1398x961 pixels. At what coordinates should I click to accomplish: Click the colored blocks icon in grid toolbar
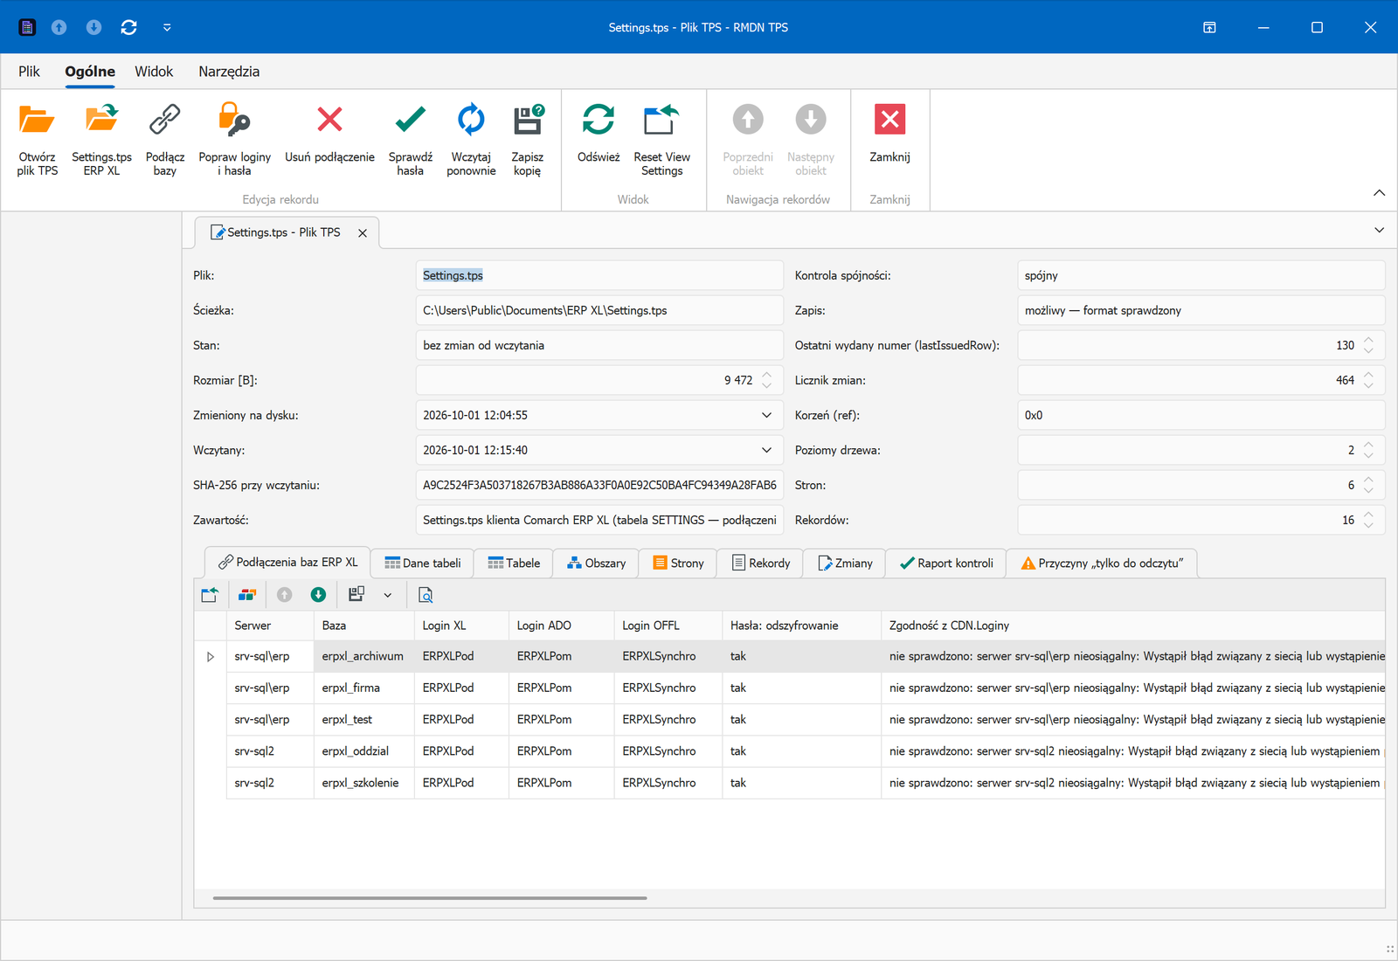(x=247, y=595)
